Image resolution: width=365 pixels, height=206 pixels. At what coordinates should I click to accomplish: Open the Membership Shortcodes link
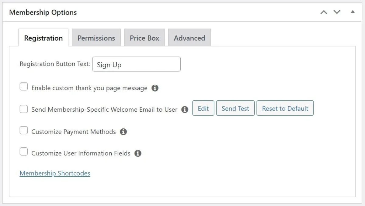pos(55,173)
